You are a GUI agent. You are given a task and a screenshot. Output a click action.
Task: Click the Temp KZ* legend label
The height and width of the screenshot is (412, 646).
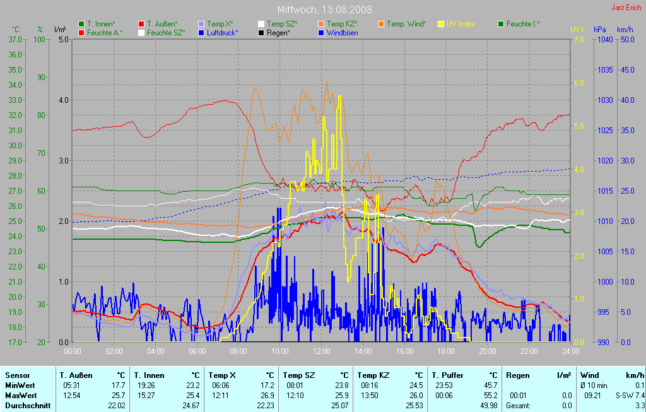(x=342, y=25)
